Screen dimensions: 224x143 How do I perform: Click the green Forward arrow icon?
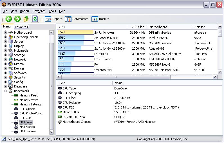tap(17, 19)
